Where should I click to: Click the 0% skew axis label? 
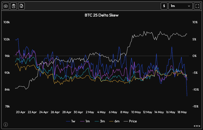[194, 56]
